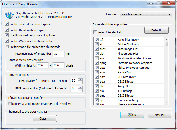The height and width of the screenshot is (130, 177).
Task: Uncheck the 3fr Hasselblad RAW file type
Action: [97, 40]
